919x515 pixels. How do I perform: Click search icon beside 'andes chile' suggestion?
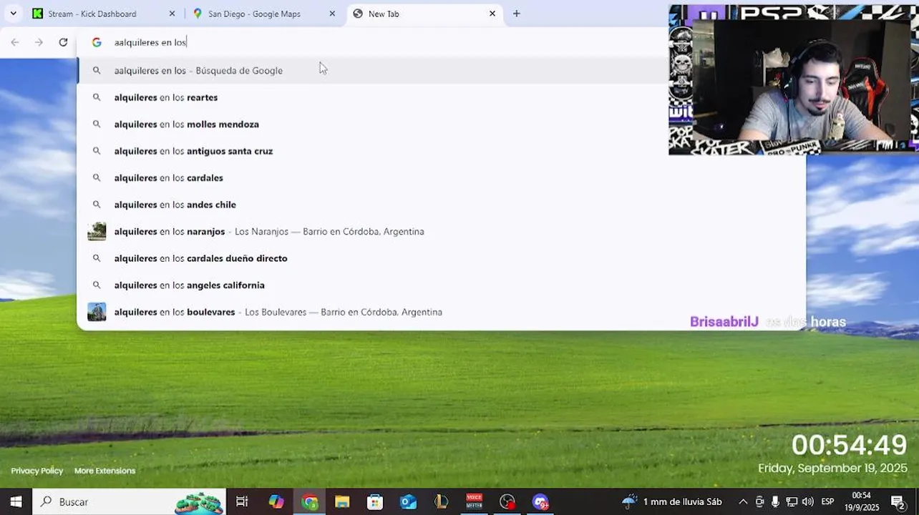(x=97, y=205)
